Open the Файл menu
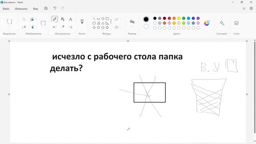Viewport: 256px width, 144px height. 6,9
